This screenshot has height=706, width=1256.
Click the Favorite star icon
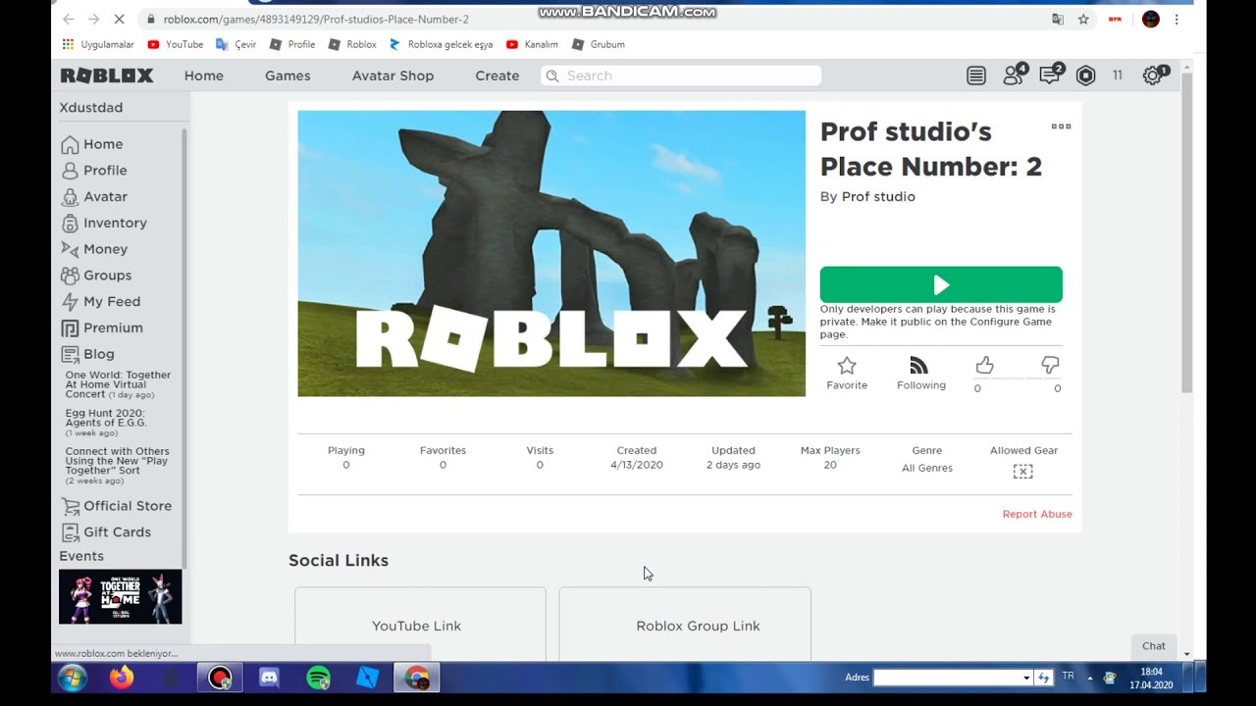pos(847,366)
